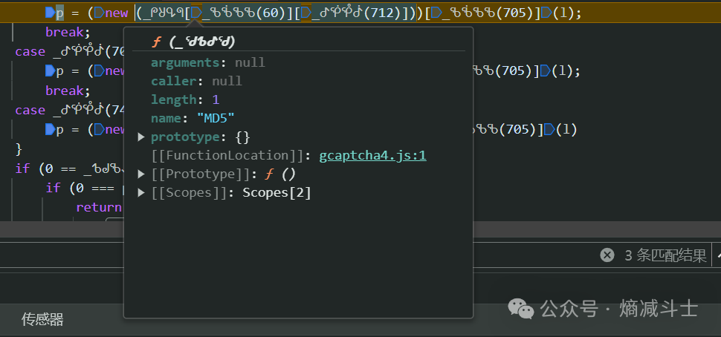Toggle marker before 'p' in the second case line

[50, 71]
